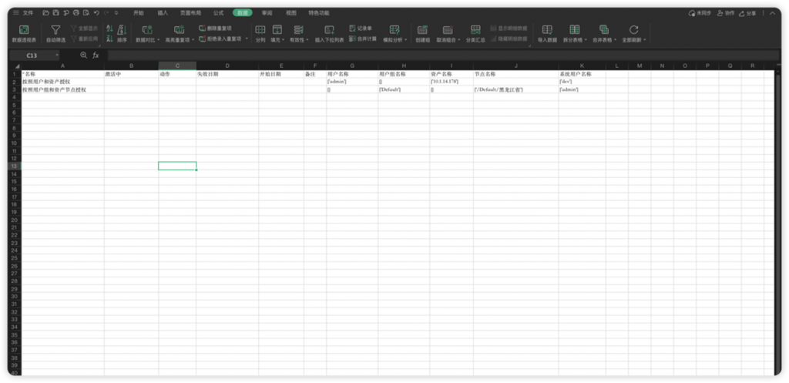The image size is (789, 383).
Task: Click the 合并表格 merge tables icon
Action: click(603, 30)
